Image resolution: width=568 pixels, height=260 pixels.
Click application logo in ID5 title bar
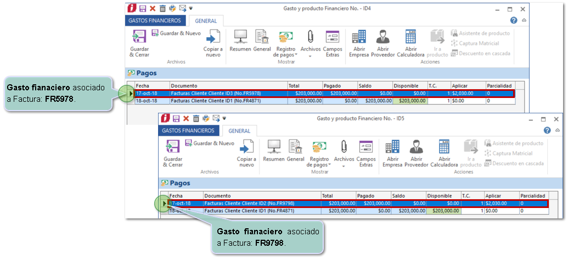166,118
